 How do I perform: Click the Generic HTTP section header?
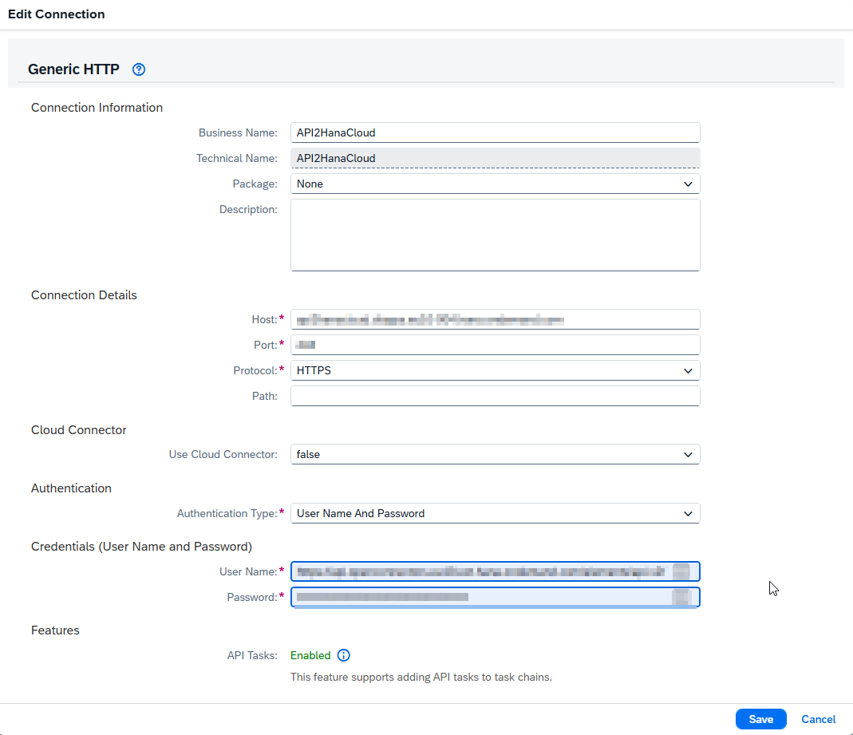tap(73, 69)
